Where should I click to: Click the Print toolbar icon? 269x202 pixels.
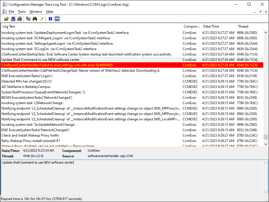coord(19,19)
